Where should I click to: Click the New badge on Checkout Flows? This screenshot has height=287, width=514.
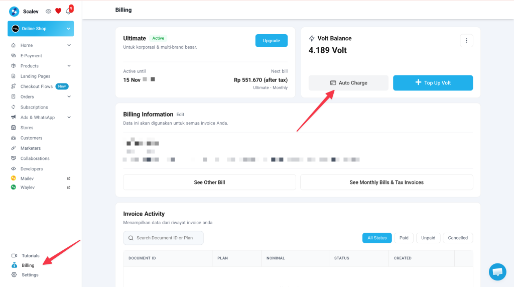click(62, 86)
